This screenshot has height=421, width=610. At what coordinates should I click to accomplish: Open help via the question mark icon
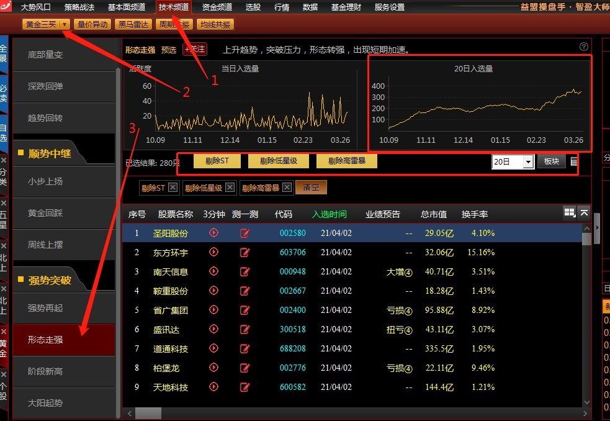pos(583,46)
